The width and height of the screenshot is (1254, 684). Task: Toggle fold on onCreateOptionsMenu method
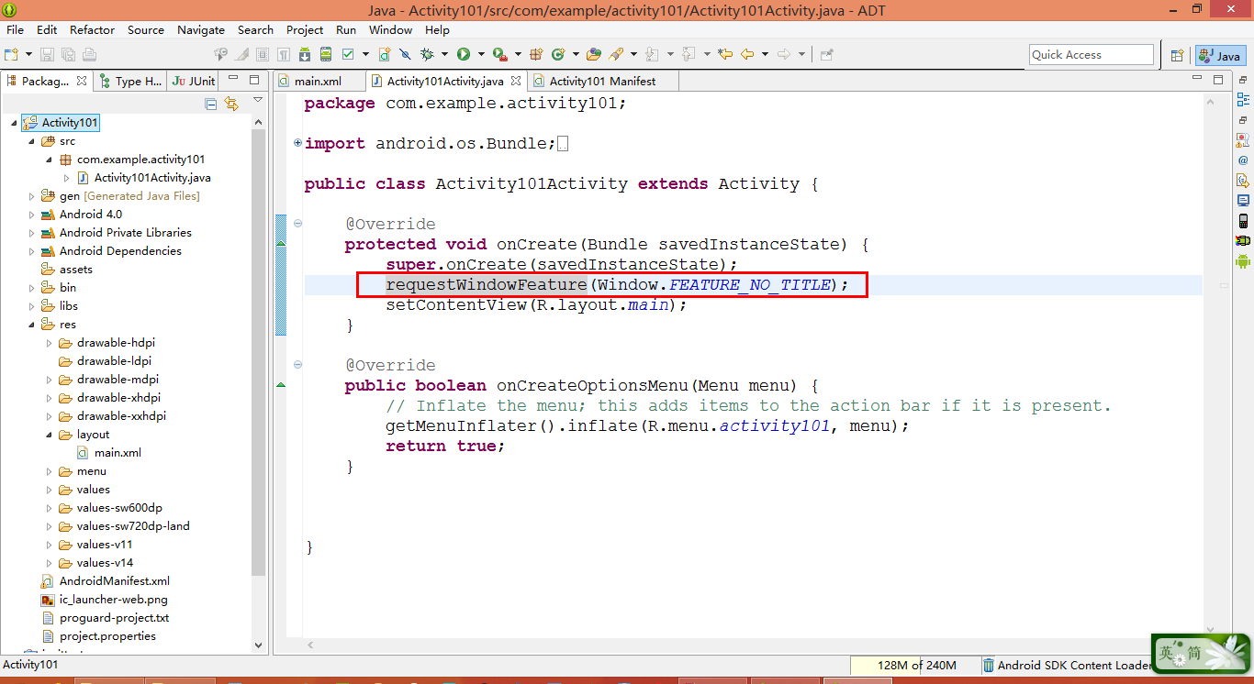[297, 365]
